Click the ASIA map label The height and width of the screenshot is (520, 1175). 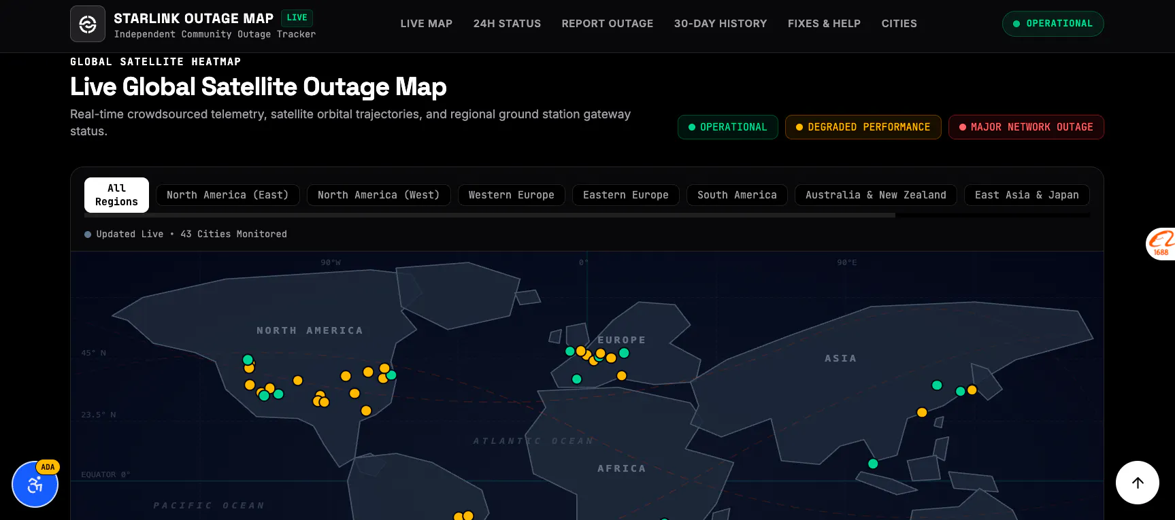(x=841, y=358)
